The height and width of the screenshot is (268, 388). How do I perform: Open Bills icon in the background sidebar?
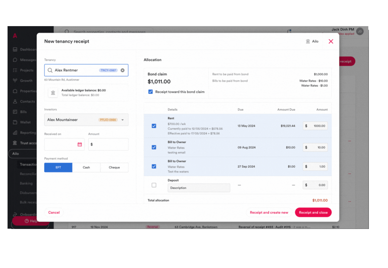pos(15,112)
